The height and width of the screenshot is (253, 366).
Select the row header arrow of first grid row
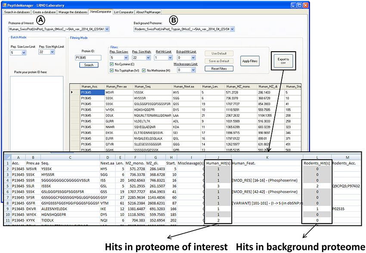pos(75,93)
